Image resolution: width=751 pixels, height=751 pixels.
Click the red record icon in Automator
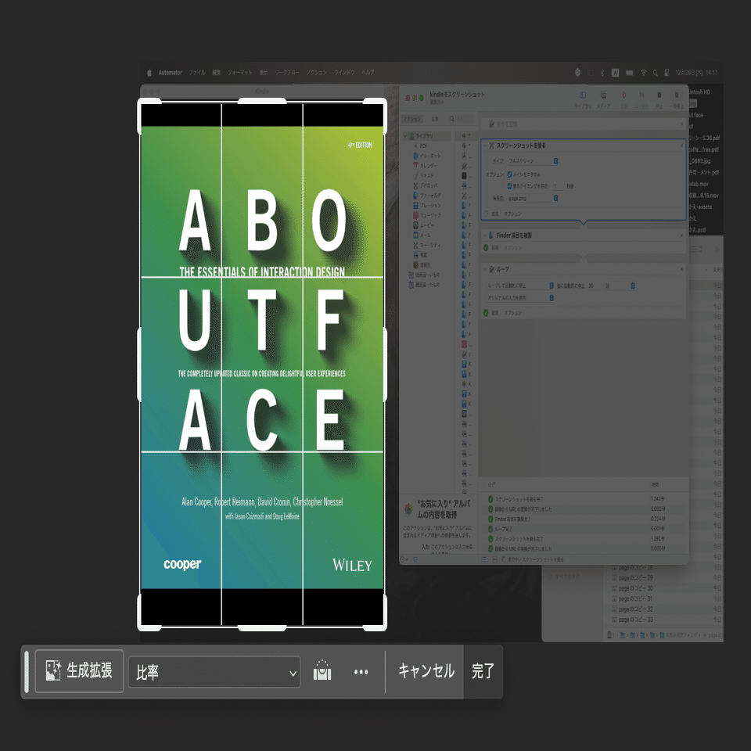623,95
